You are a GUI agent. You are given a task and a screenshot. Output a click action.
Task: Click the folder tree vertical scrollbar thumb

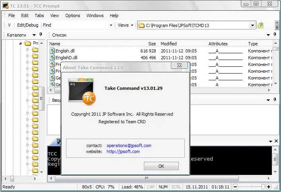click(42, 99)
